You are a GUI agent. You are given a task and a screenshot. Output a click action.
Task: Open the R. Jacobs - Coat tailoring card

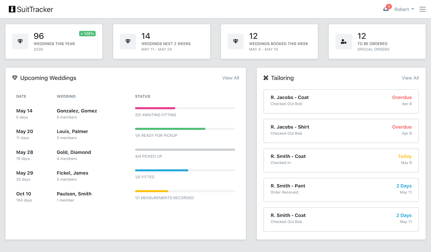[x=341, y=102]
